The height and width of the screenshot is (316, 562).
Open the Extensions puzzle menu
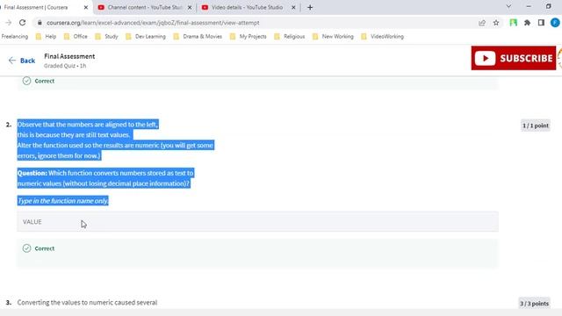coord(527,23)
